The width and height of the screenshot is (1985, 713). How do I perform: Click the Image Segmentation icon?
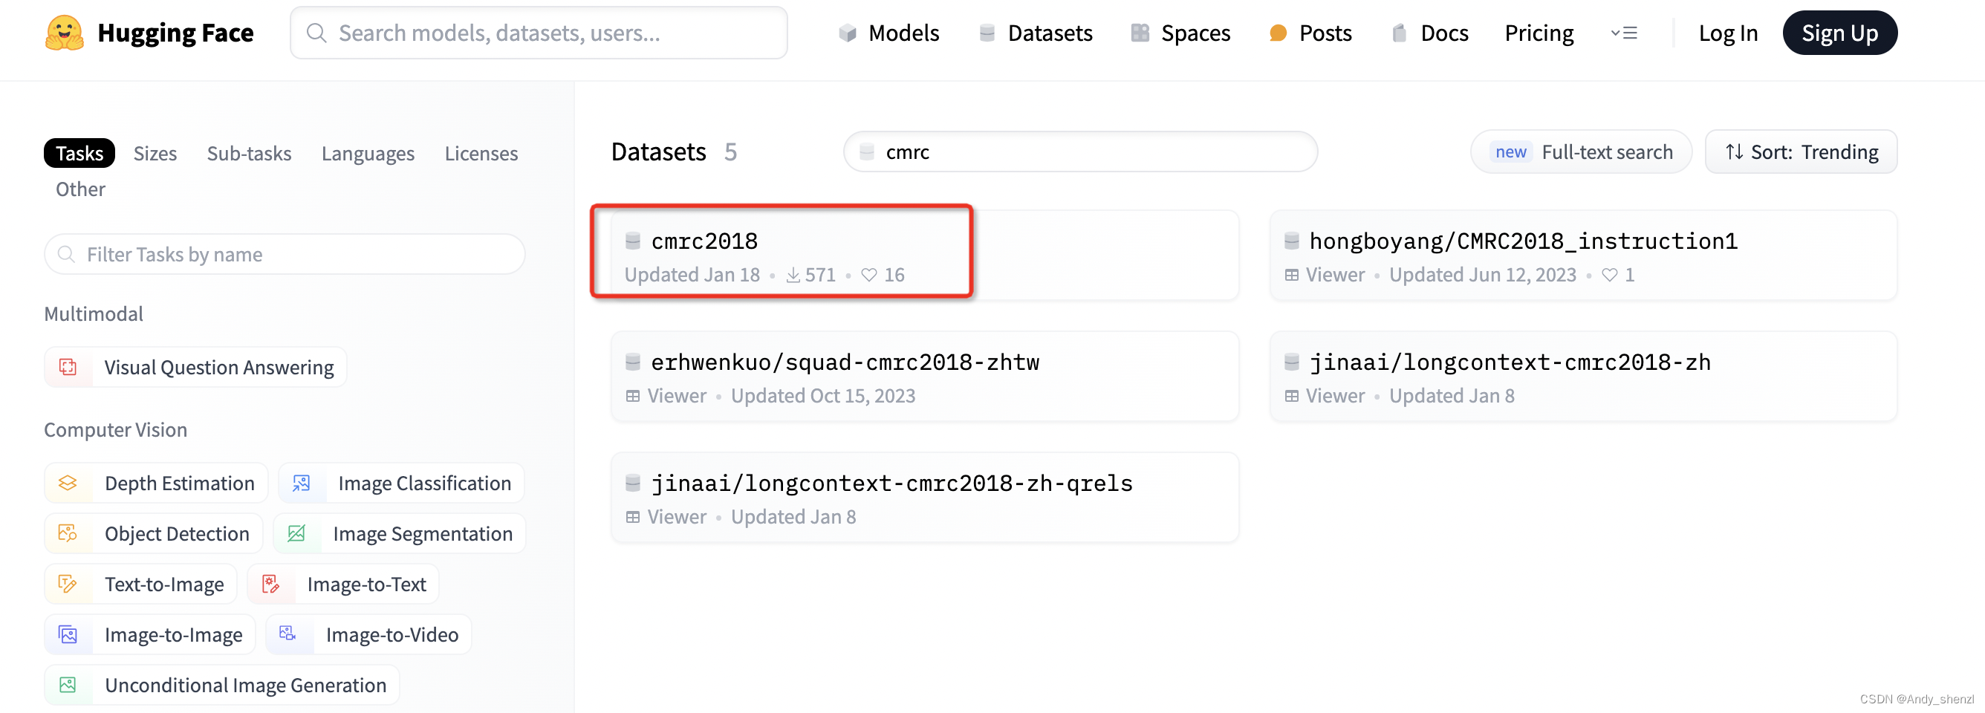pos(296,533)
